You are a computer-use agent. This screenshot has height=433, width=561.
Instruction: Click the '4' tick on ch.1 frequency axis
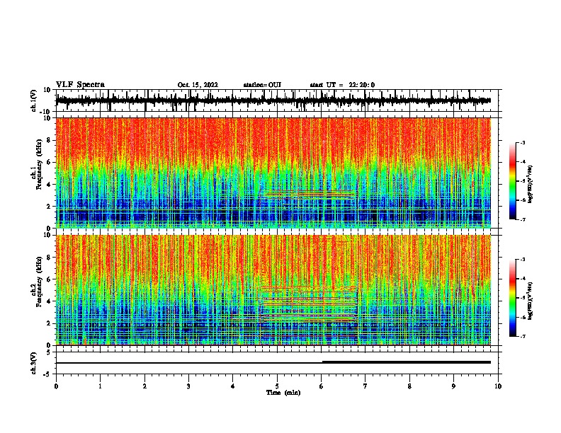pos(50,185)
